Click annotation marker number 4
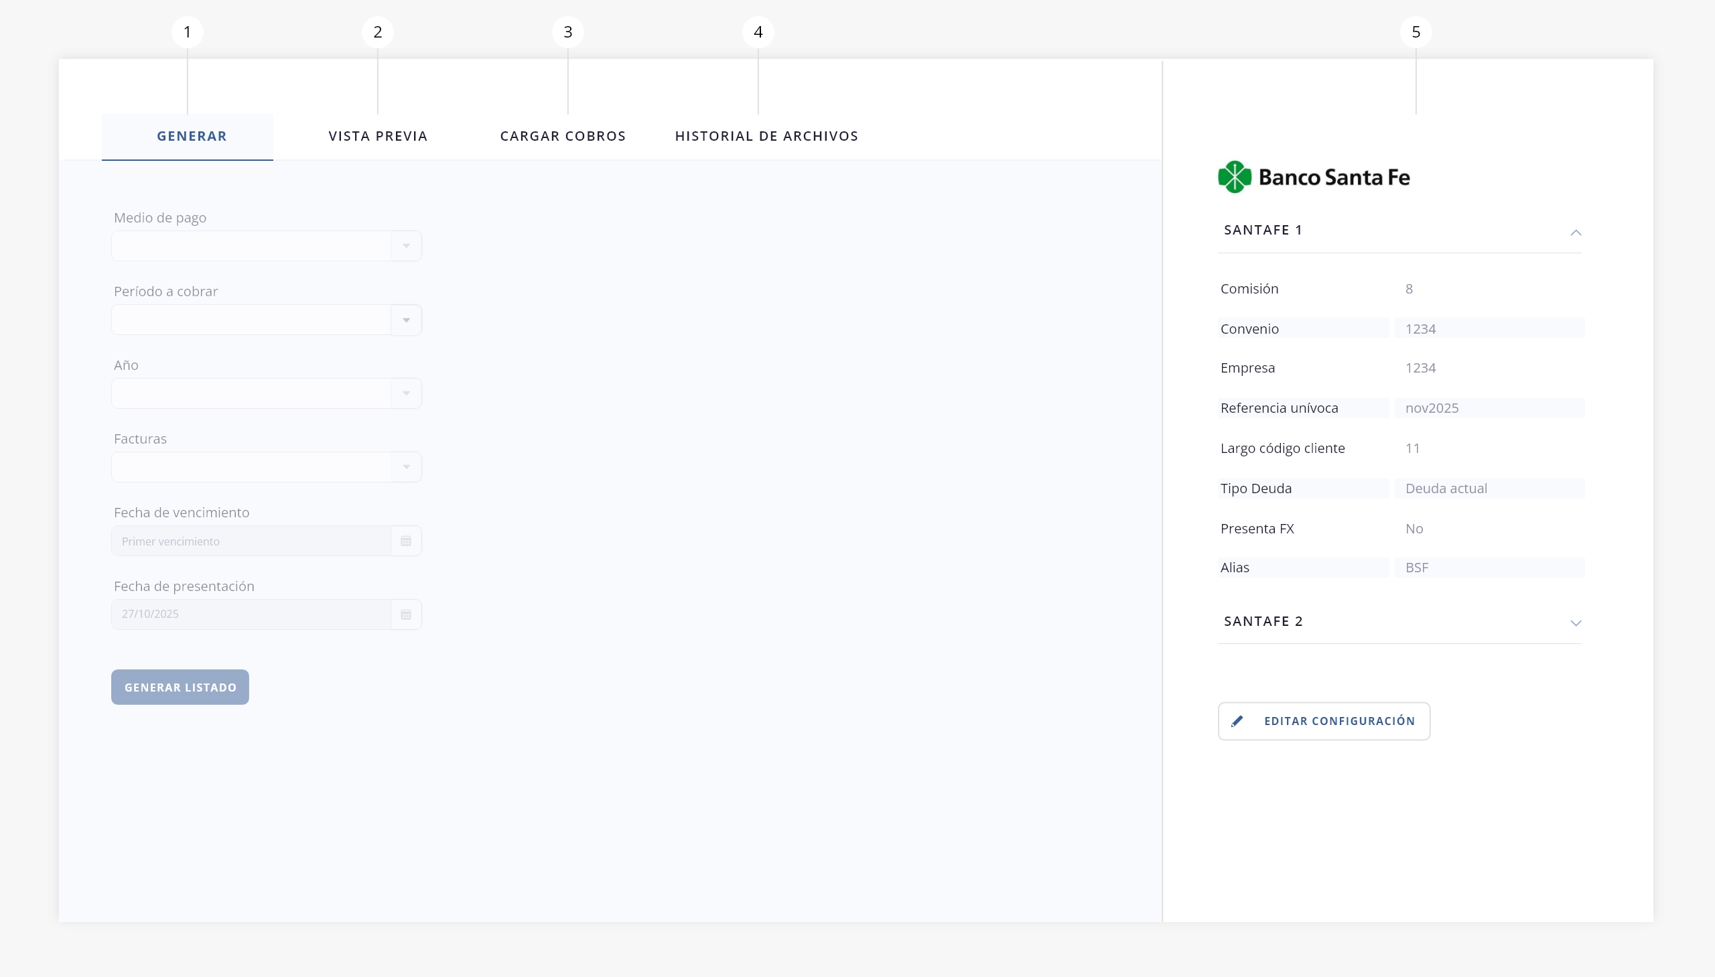Image resolution: width=1715 pixels, height=977 pixels. [x=758, y=32]
